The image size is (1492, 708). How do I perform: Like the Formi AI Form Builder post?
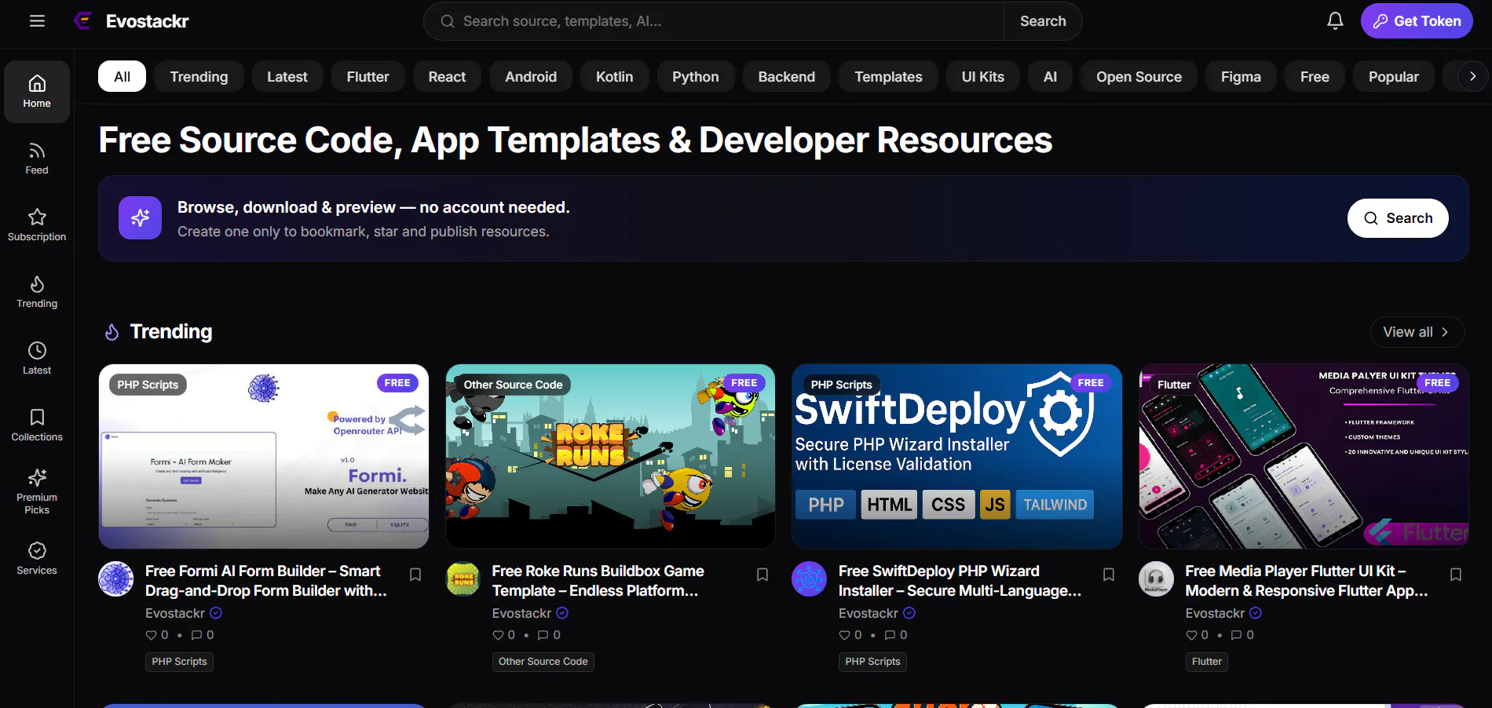tap(157, 635)
